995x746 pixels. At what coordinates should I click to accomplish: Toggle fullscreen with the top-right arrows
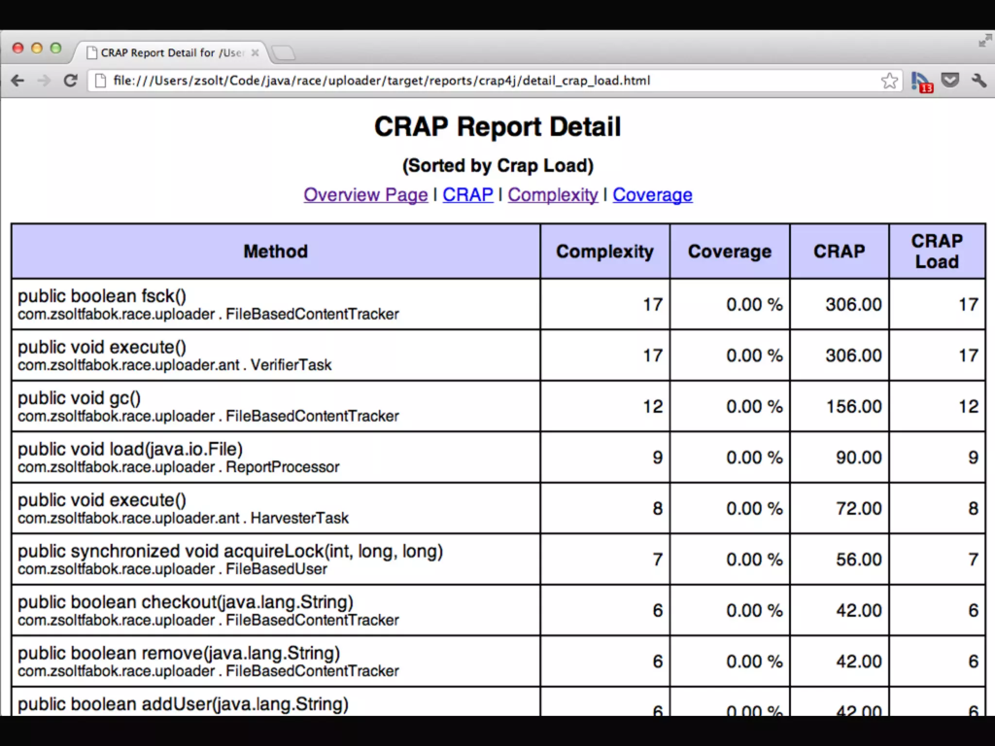[985, 41]
